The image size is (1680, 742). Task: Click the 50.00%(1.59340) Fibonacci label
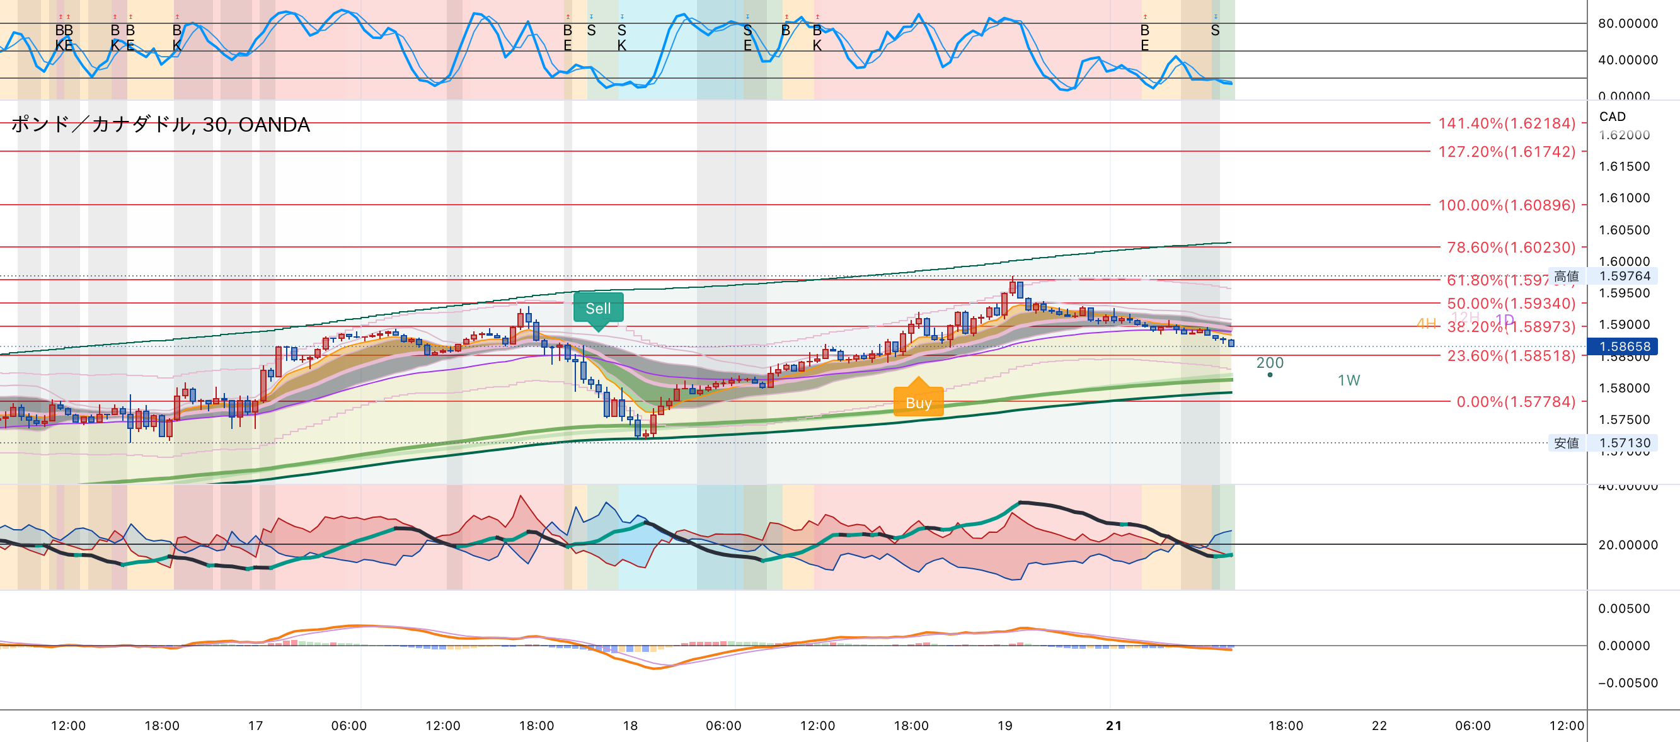tap(1510, 304)
